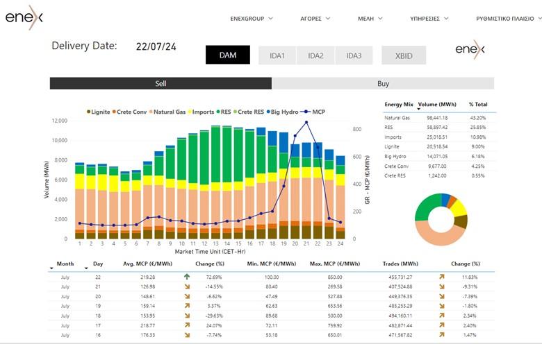
Task: Select the July 22 average MCP 219.28
Action: [147, 277]
